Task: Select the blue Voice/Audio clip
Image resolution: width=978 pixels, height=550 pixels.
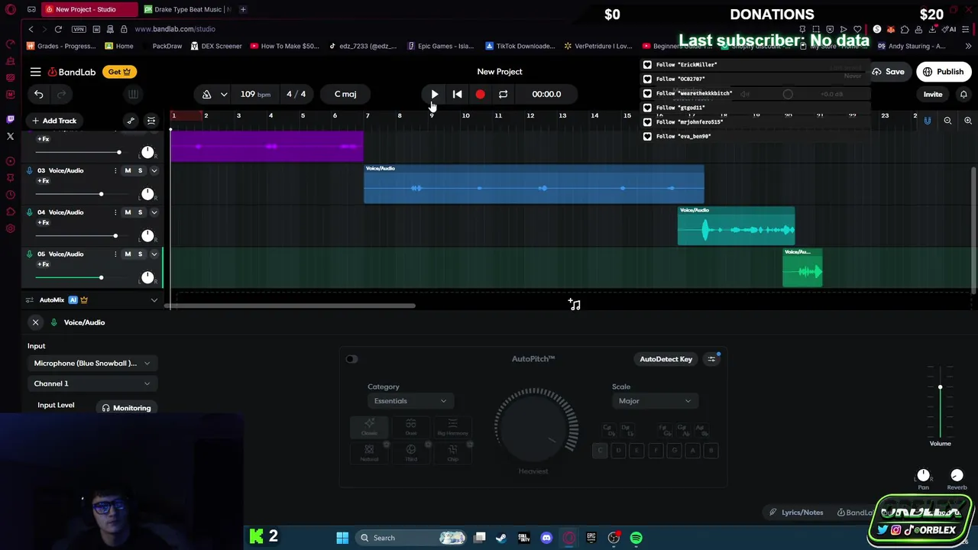Action: coord(533,184)
